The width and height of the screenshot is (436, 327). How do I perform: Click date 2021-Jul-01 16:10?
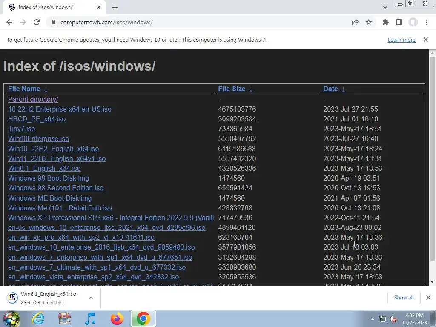pyautogui.click(x=350, y=119)
